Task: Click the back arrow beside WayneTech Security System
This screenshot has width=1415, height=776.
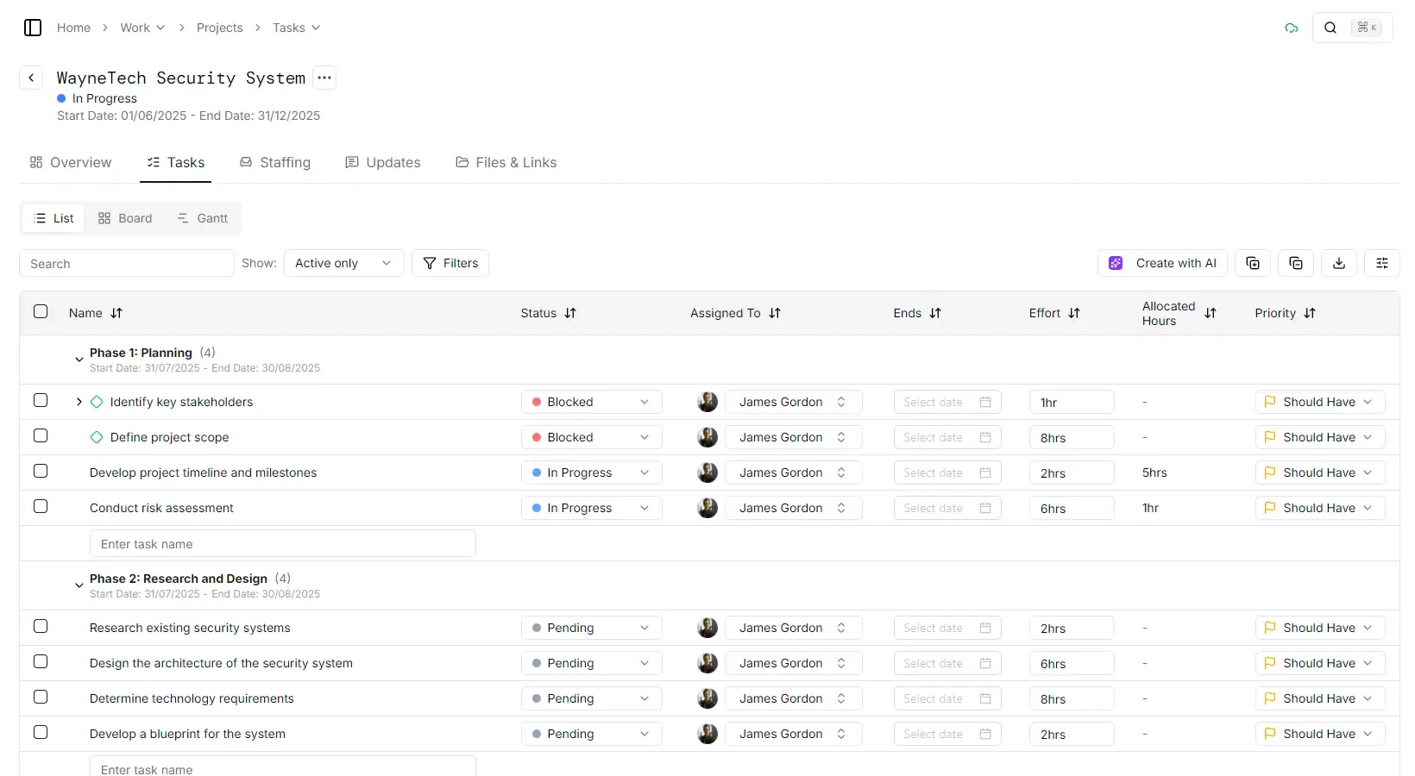Action: point(31,78)
